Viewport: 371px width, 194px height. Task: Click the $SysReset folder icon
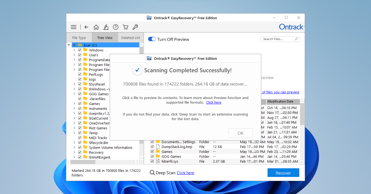tap(85, 84)
